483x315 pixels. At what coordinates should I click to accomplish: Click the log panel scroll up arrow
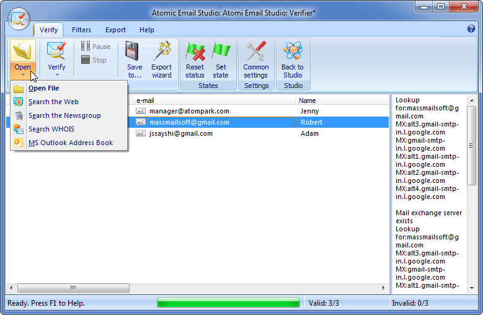[x=472, y=100]
